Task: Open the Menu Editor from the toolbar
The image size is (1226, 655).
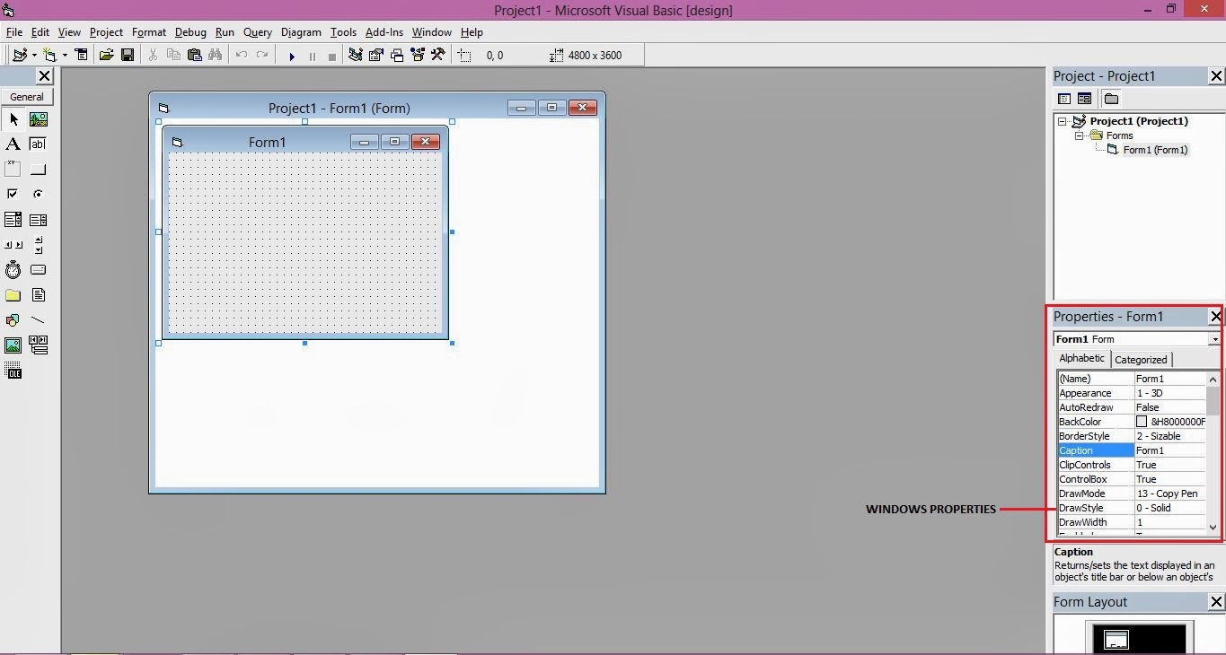Action: click(x=82, y=55)
